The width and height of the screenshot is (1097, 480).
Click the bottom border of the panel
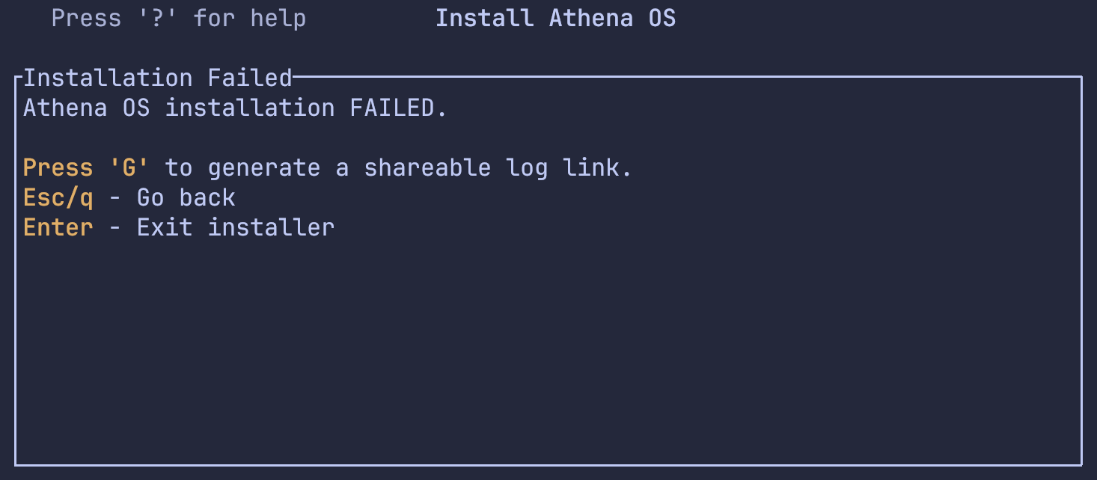pos(548,464)
